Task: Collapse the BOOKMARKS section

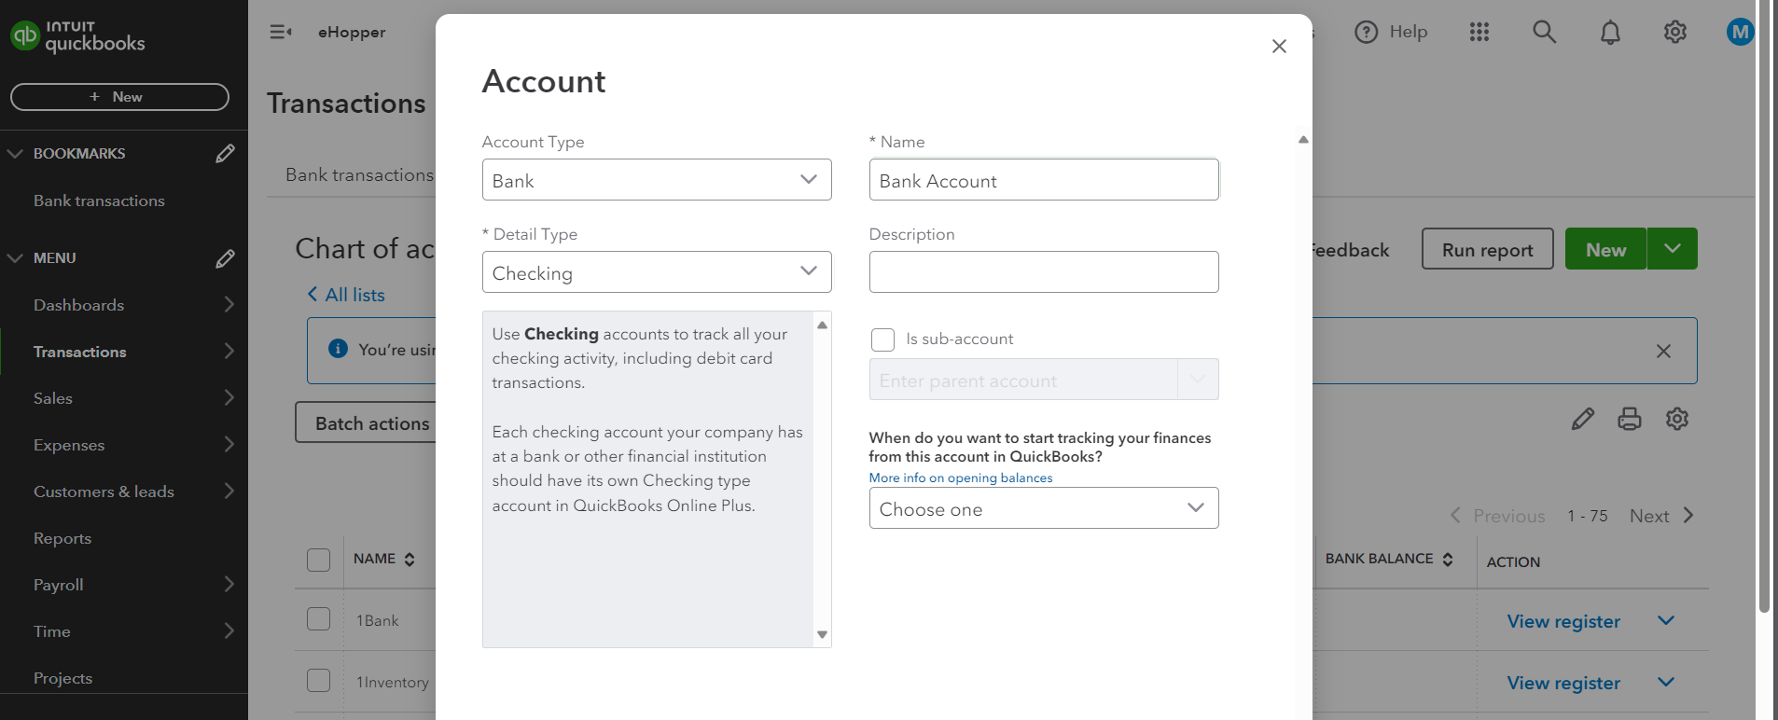Action: pos(15,153)
